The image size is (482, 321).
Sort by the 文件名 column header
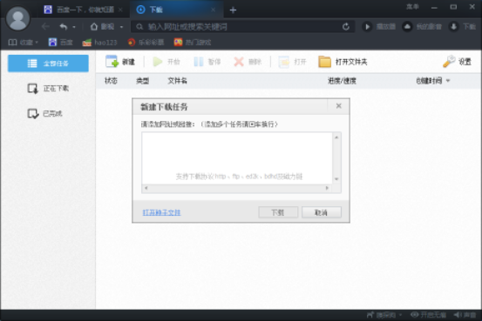[x=177, y=81]
